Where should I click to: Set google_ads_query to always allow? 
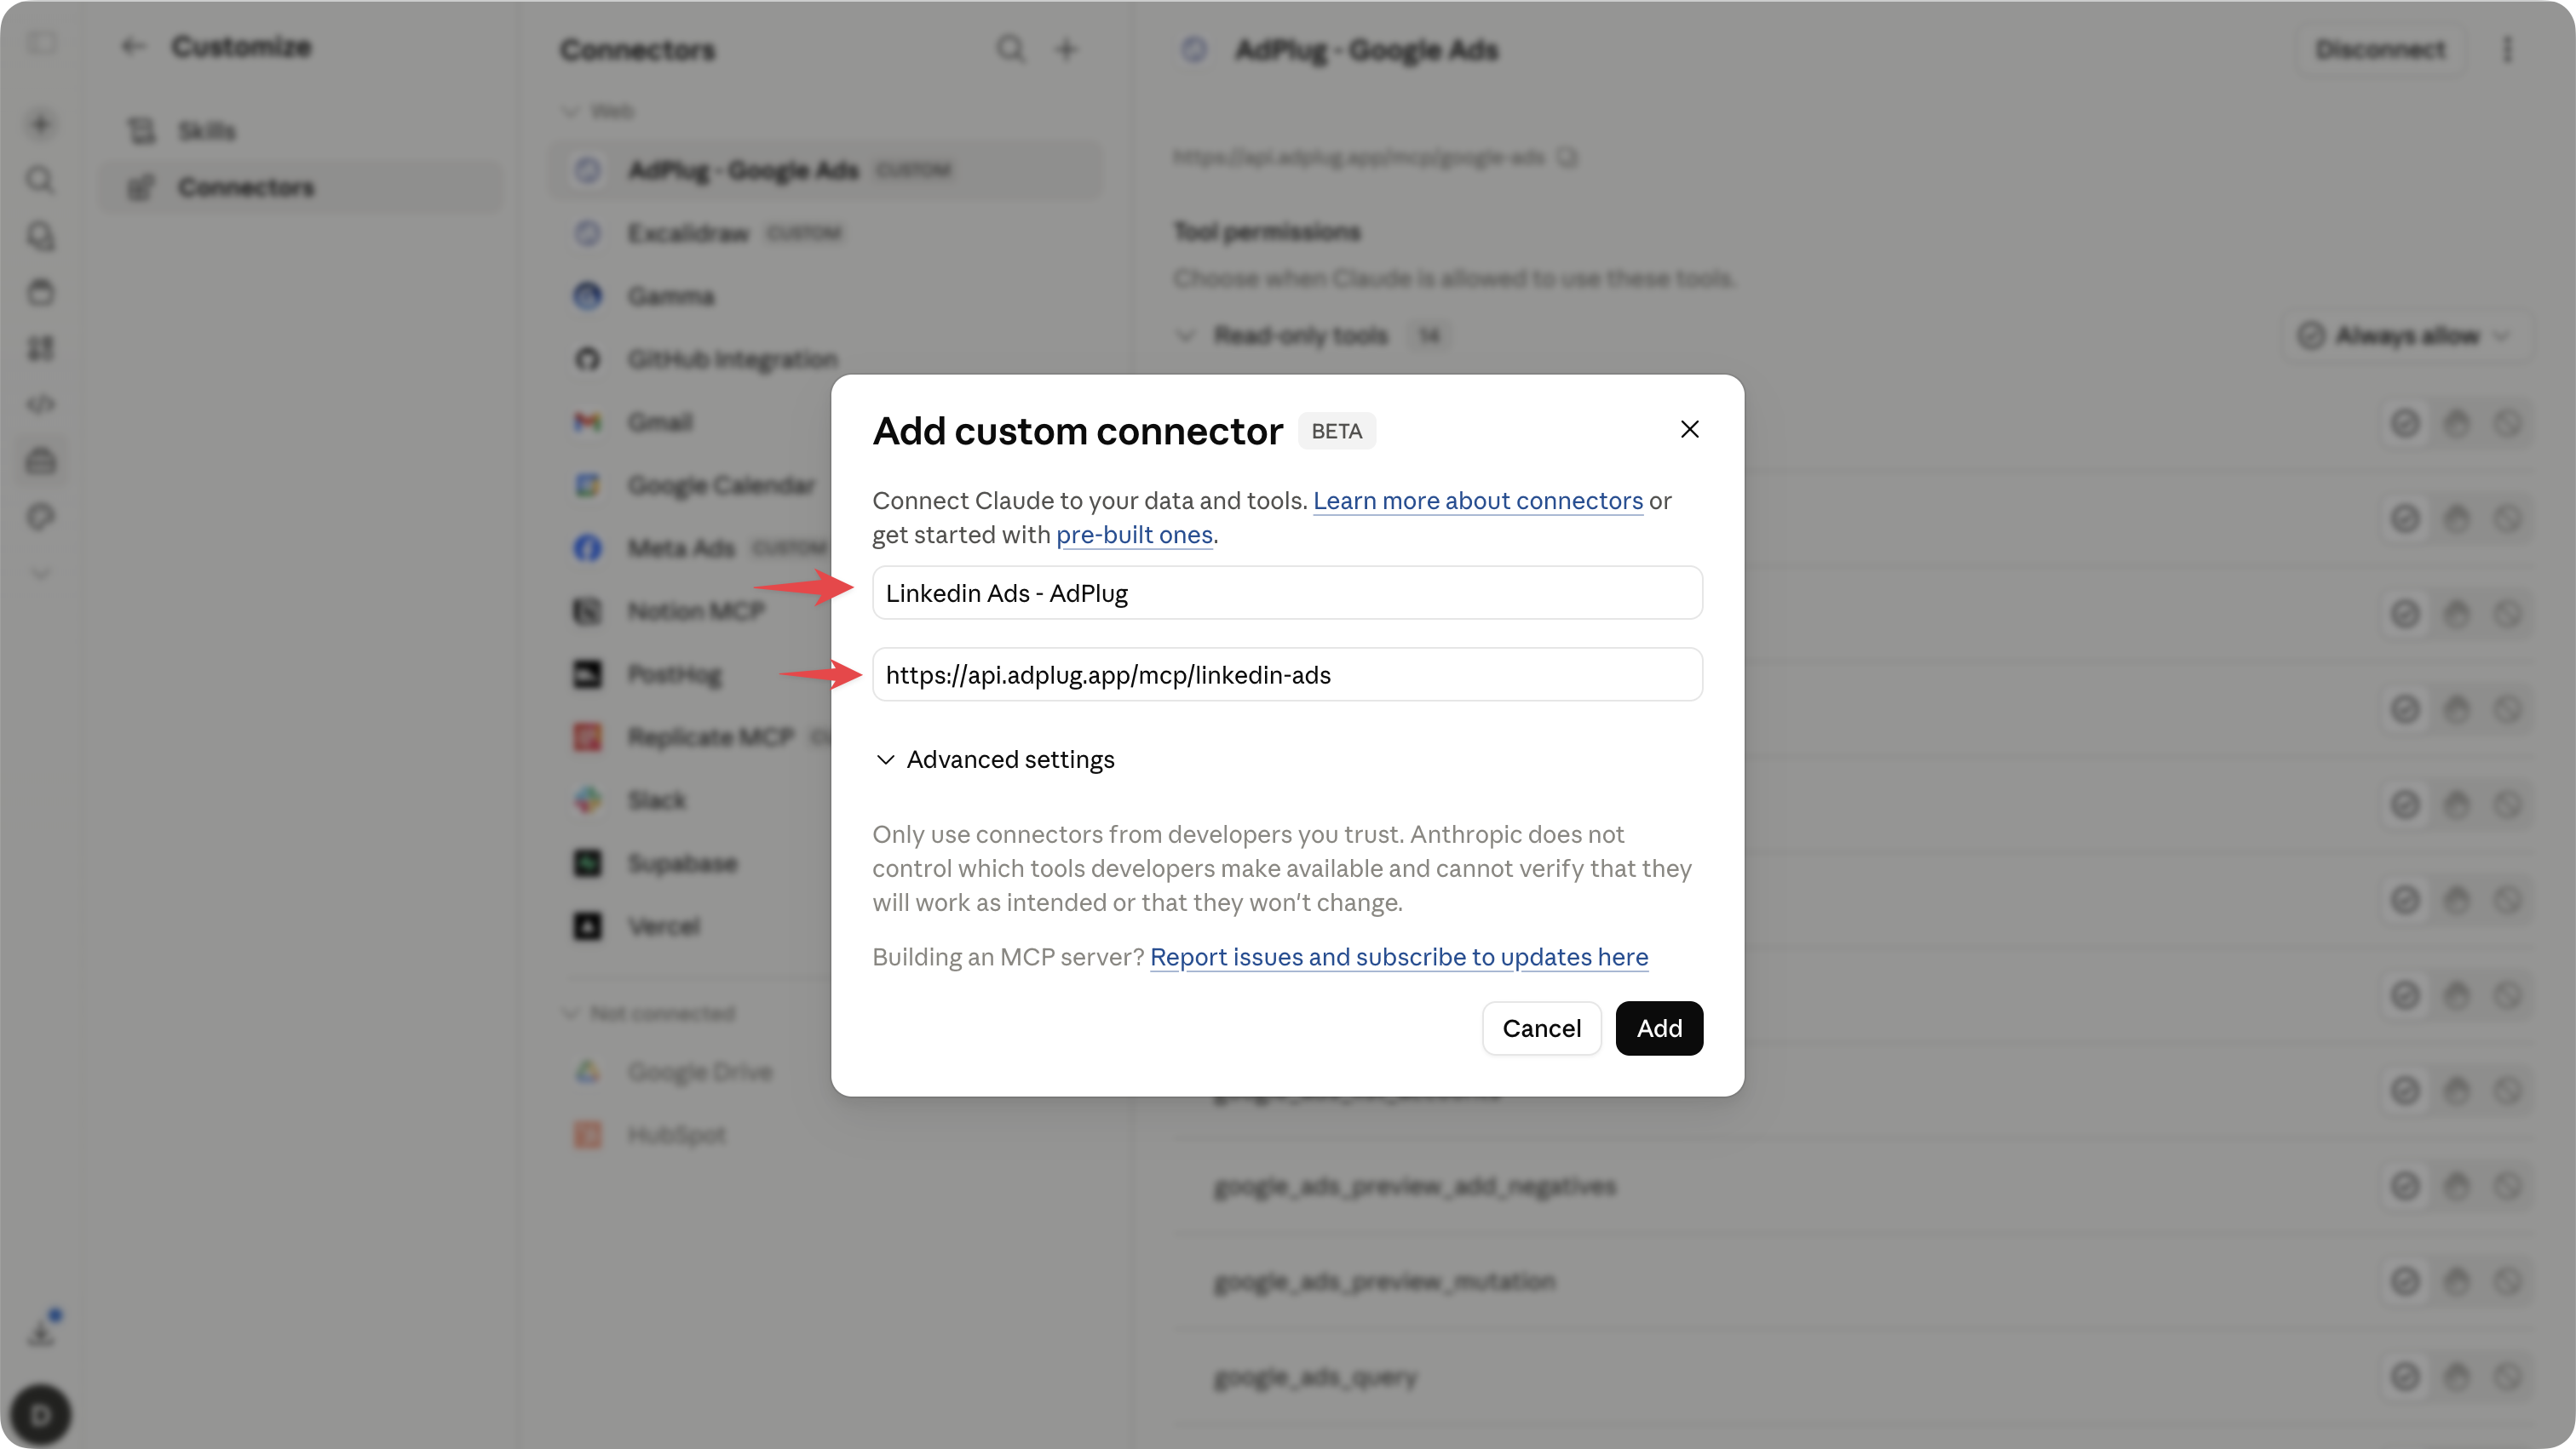tap(2405, 1376)
